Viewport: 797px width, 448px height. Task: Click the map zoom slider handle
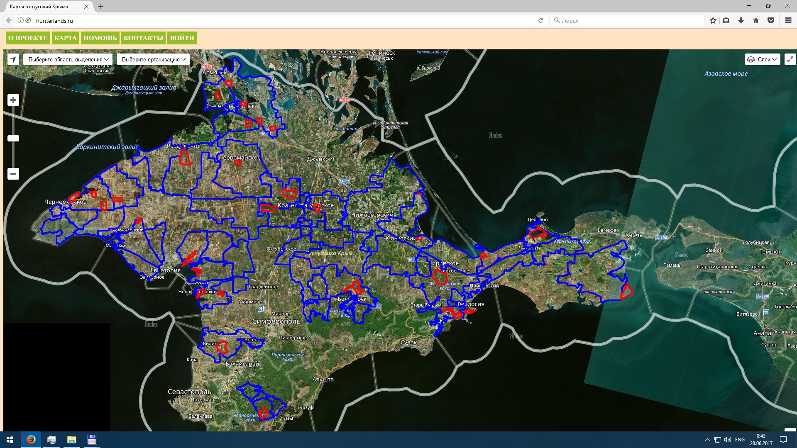[x=13, y=139]
